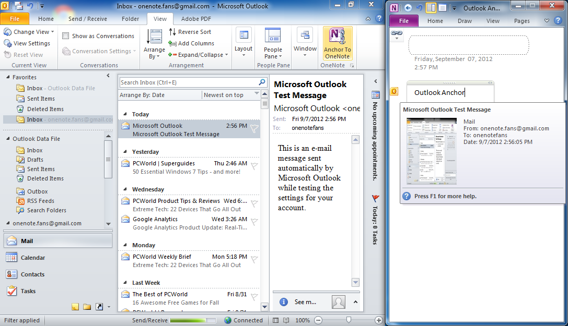568x326 pixels.
Task: Switch to Reading view in the status bar
Action: [x=286, y=320]
